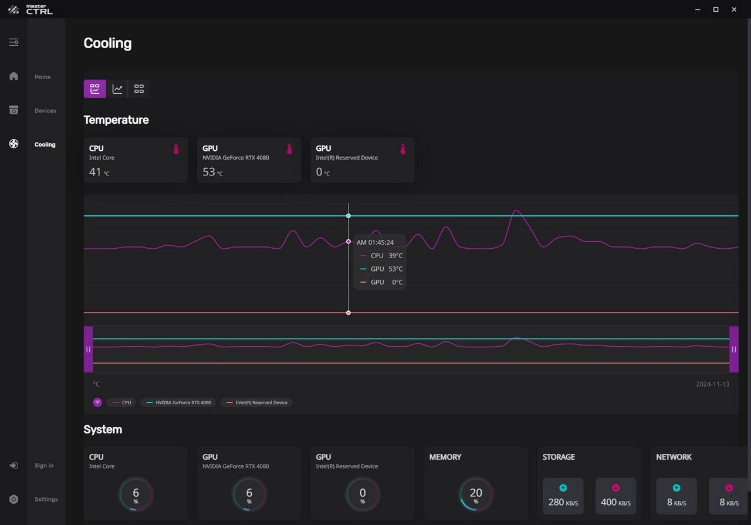
Task: Click the MasterCTRL logo in title bar
Action: pyautogui.click(x=31, y=9)
